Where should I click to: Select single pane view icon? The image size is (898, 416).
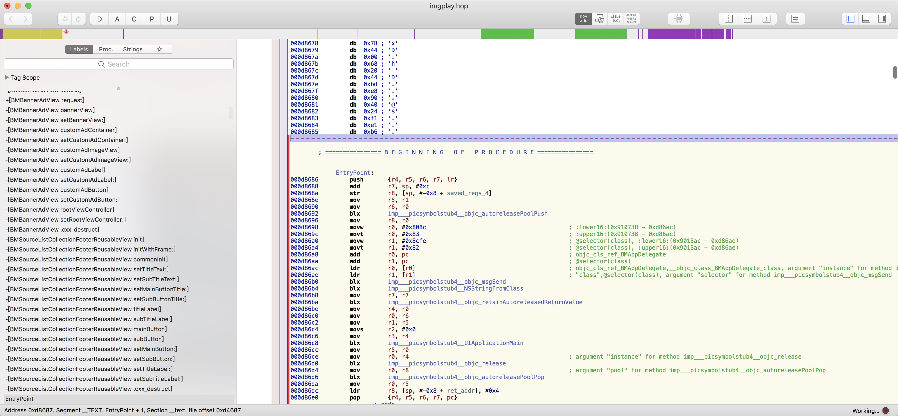click(766, 19)
